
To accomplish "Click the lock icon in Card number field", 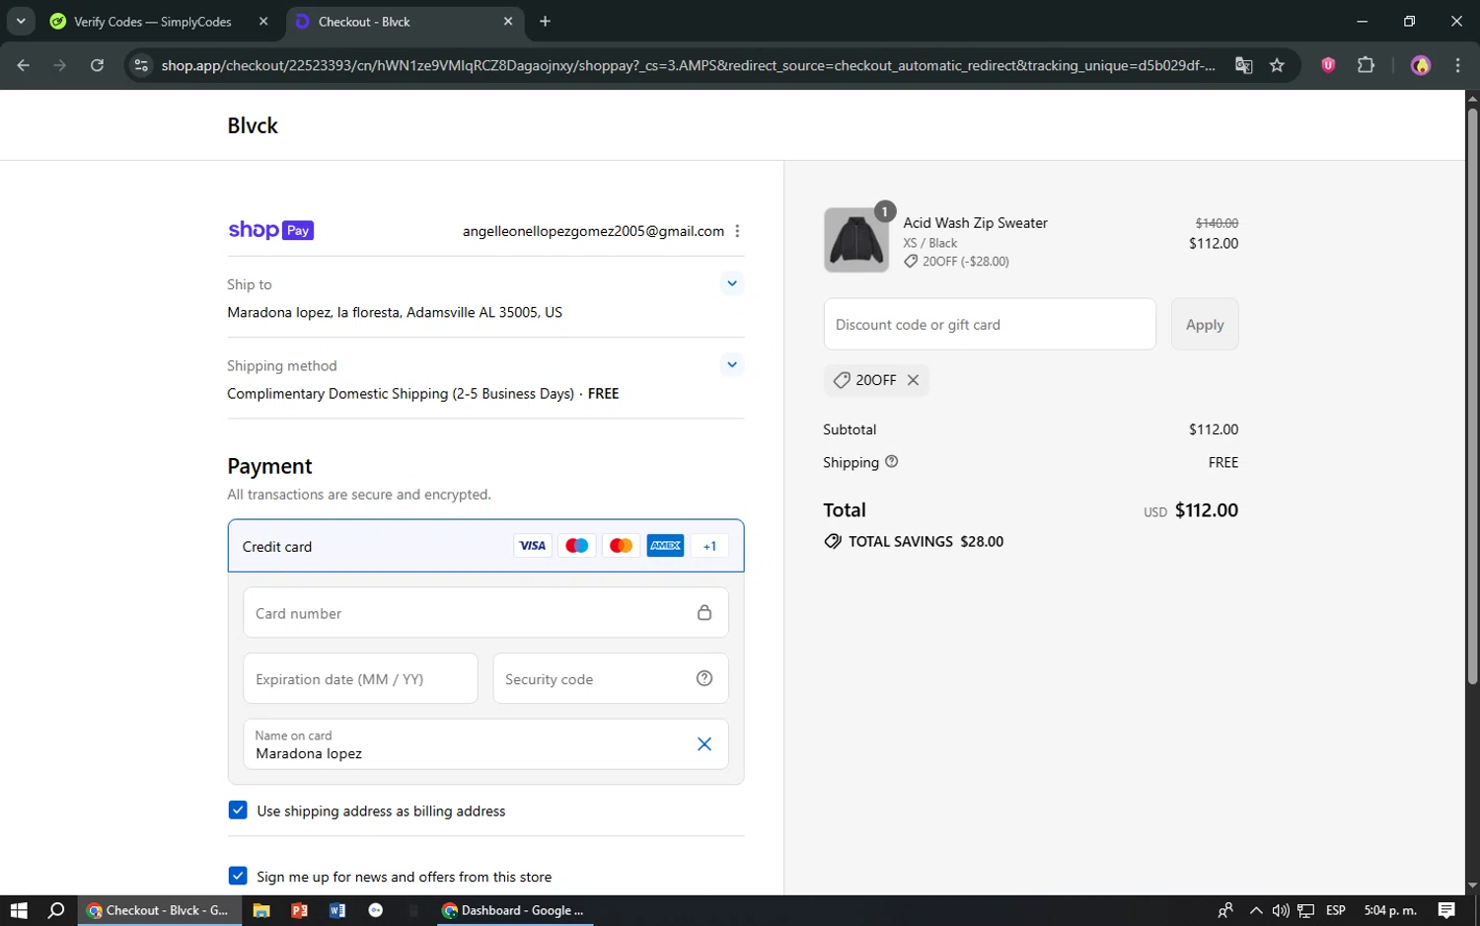I will (x=704, y=612).
